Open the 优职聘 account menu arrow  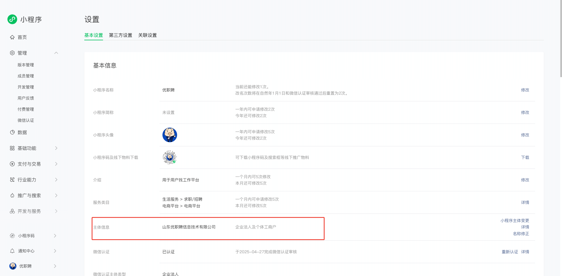pyautogui.click(x=55, y=266)
